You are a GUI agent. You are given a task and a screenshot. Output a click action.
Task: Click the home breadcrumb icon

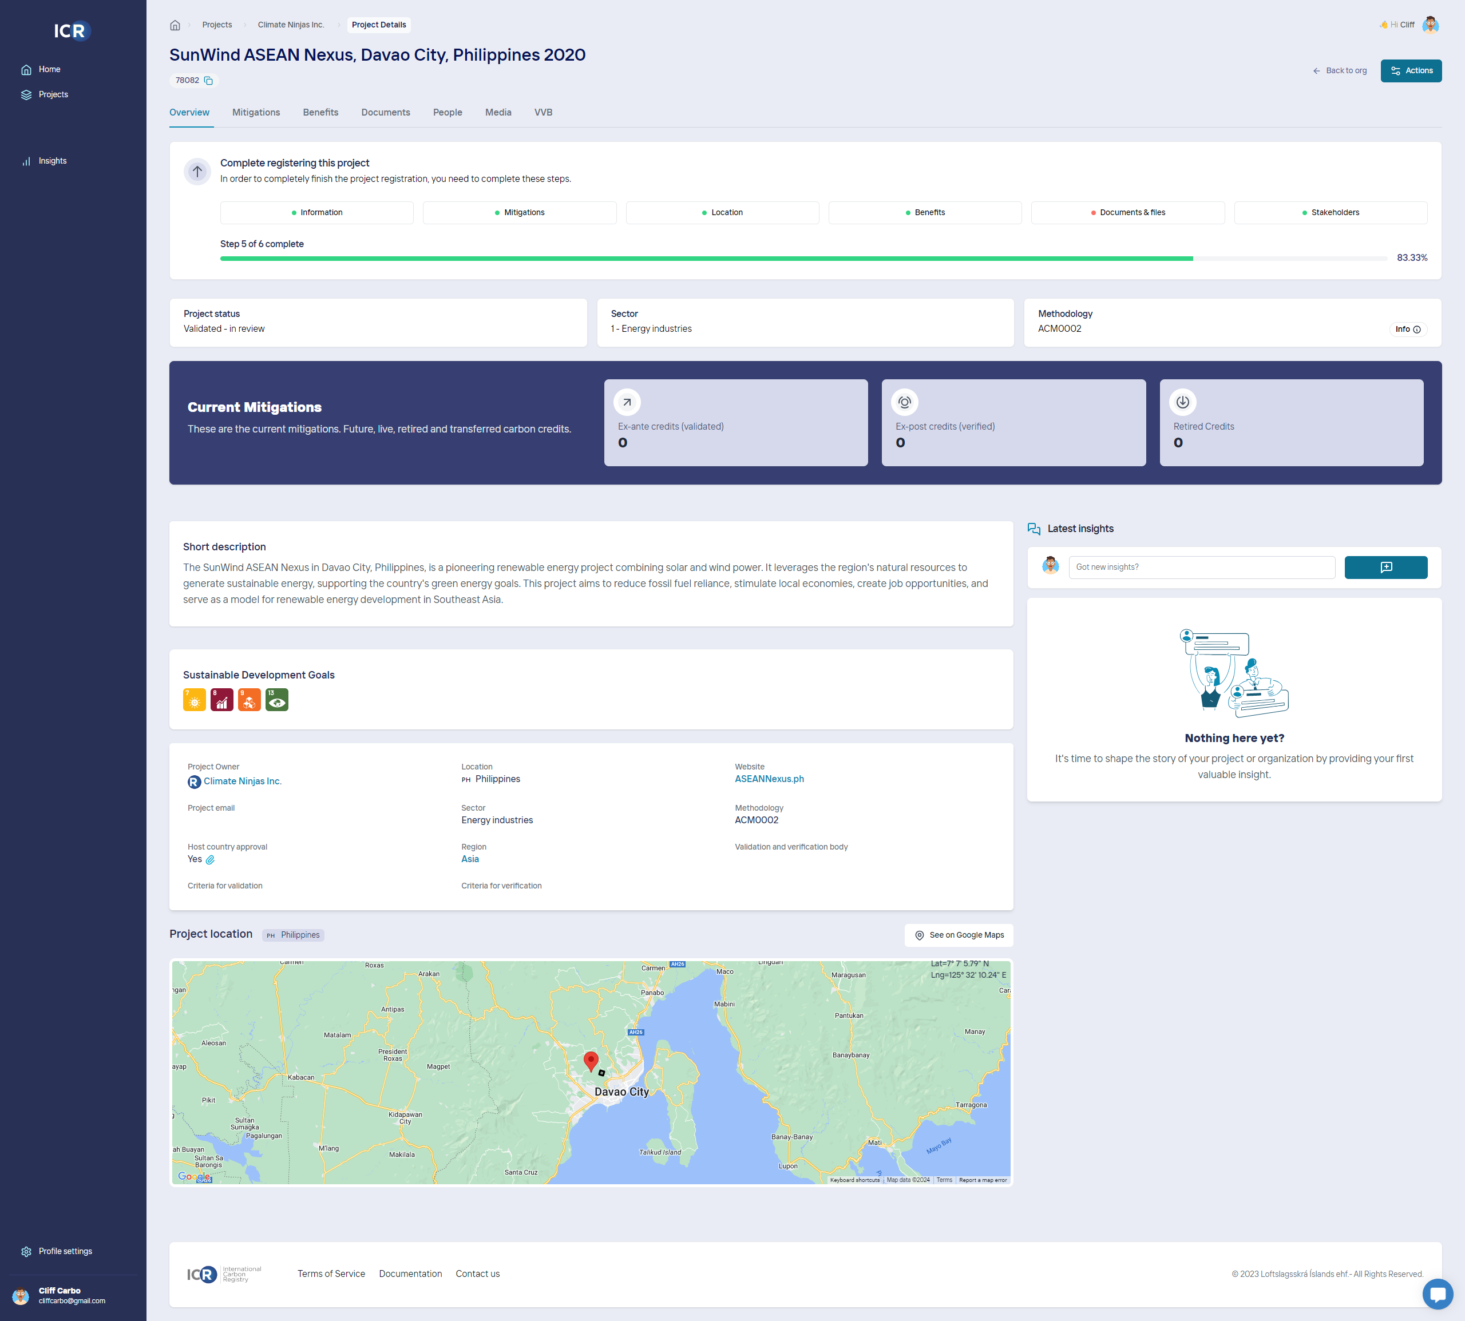(175, 25)
